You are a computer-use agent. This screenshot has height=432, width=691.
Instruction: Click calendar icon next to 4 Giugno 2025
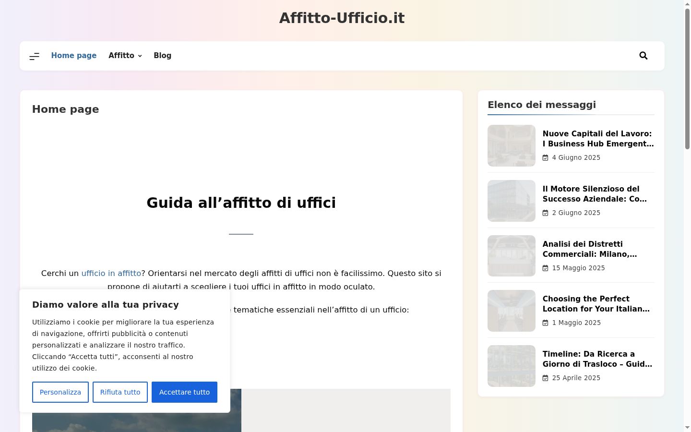[546, 158]
